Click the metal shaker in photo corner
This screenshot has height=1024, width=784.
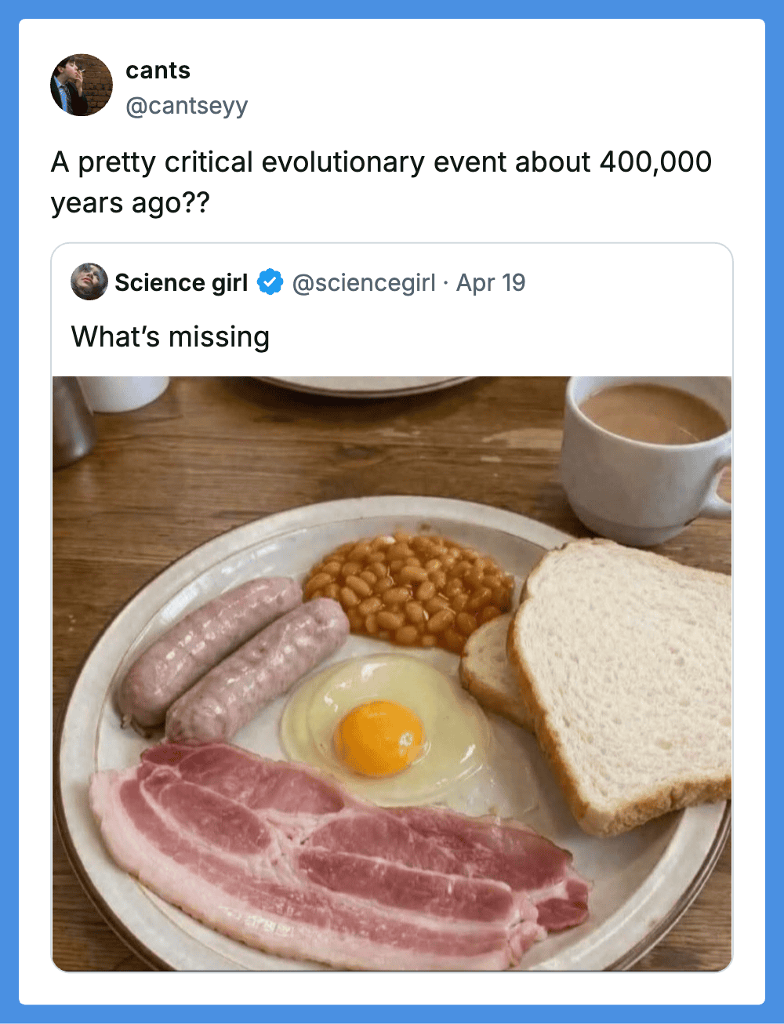click(x=71, y=419)
